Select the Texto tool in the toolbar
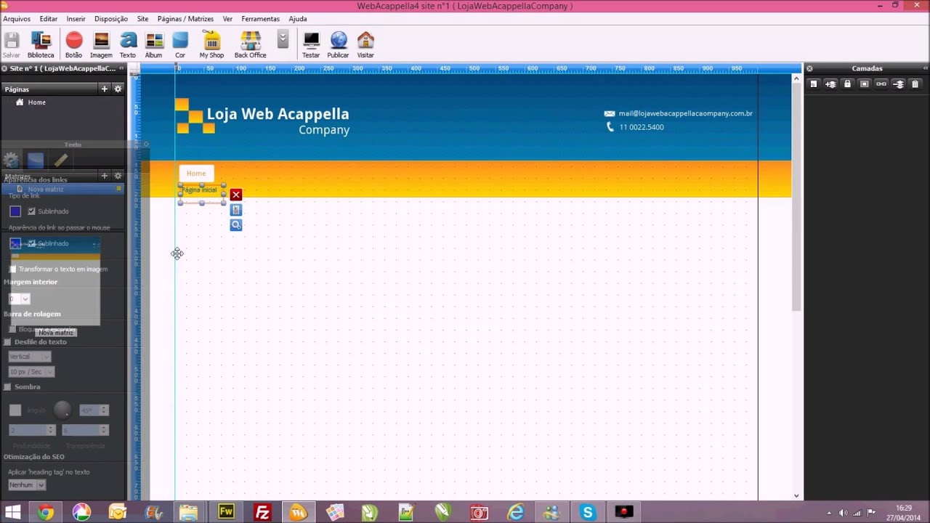Image resolution: width=930 pixels, height=523 pixels. [x=128, y=44]
